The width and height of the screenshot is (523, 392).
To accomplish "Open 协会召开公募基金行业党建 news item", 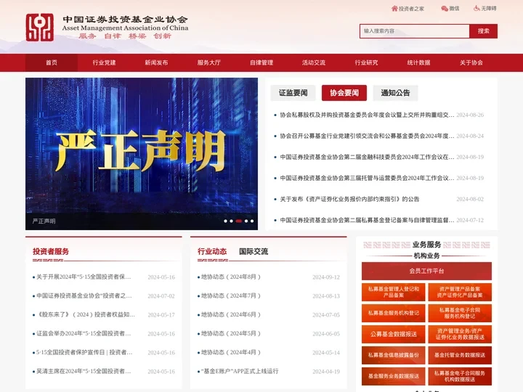I will [x=367, y=136].
